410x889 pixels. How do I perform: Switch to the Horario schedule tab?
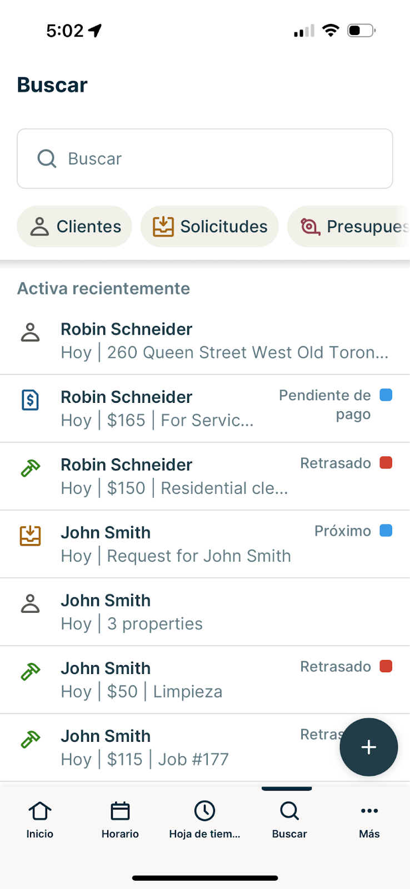tap(120, 819)
